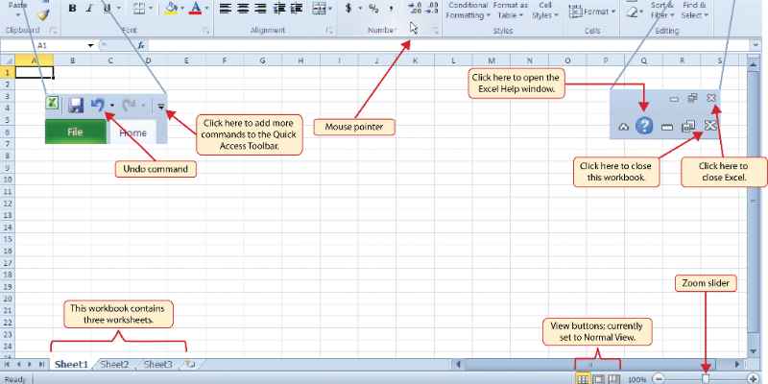Open the Name Box dropdown arrow
The height and width of the screenshot is (384, 768).
click(90, 45)
